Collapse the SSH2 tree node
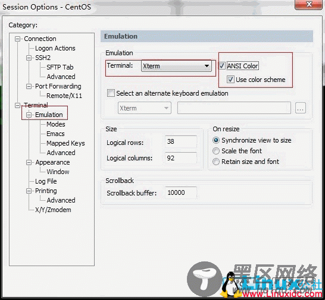The image size is (325, 300). tap(29, 58)
